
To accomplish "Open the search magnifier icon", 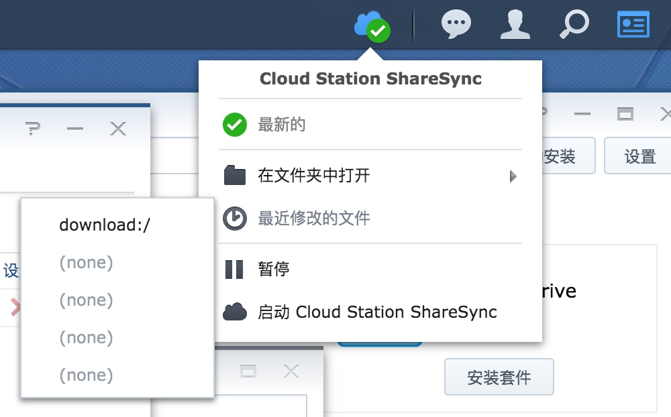I will [x=574, y=24].
